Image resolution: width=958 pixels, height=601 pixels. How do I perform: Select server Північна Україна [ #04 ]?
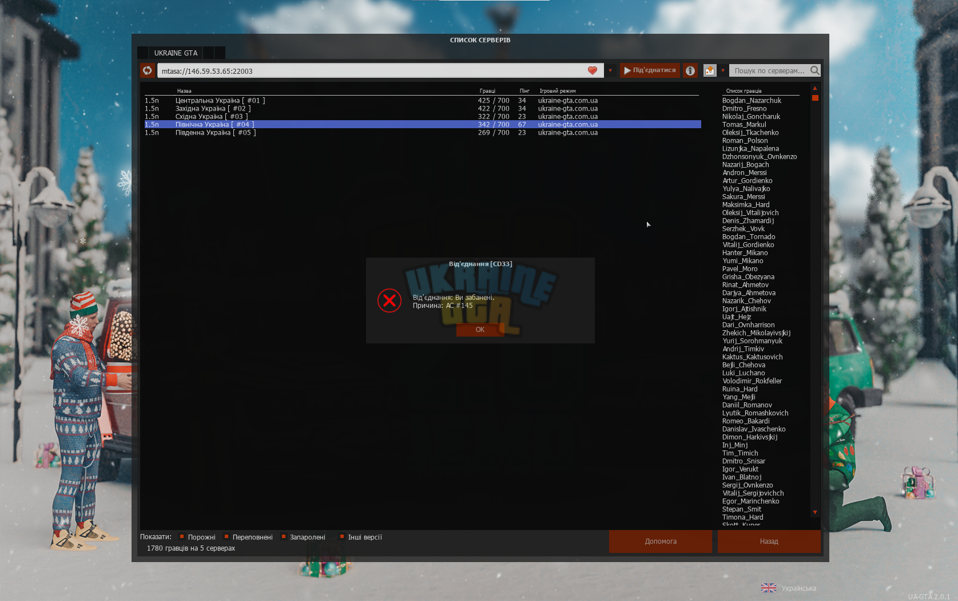point(423,125)
